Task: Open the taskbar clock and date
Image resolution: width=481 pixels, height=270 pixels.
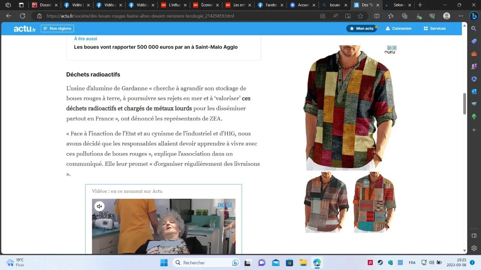Action: coord(456,262)
